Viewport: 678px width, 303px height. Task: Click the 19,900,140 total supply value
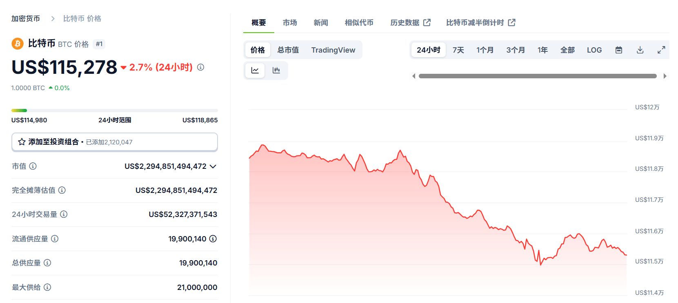(198, 263)
